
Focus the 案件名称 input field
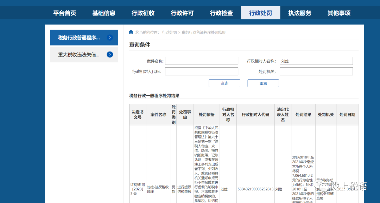coord(202,61)
